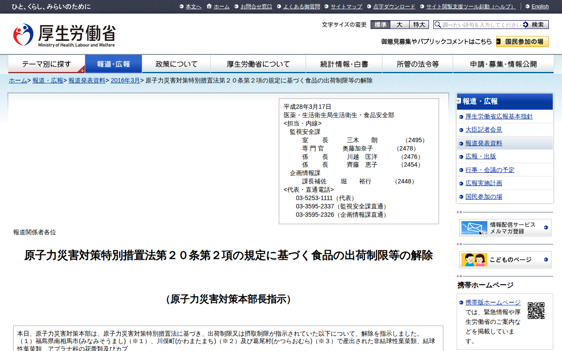Select 標準 text size
Viewport: 562px width, 351px height.
pos(380,25)
